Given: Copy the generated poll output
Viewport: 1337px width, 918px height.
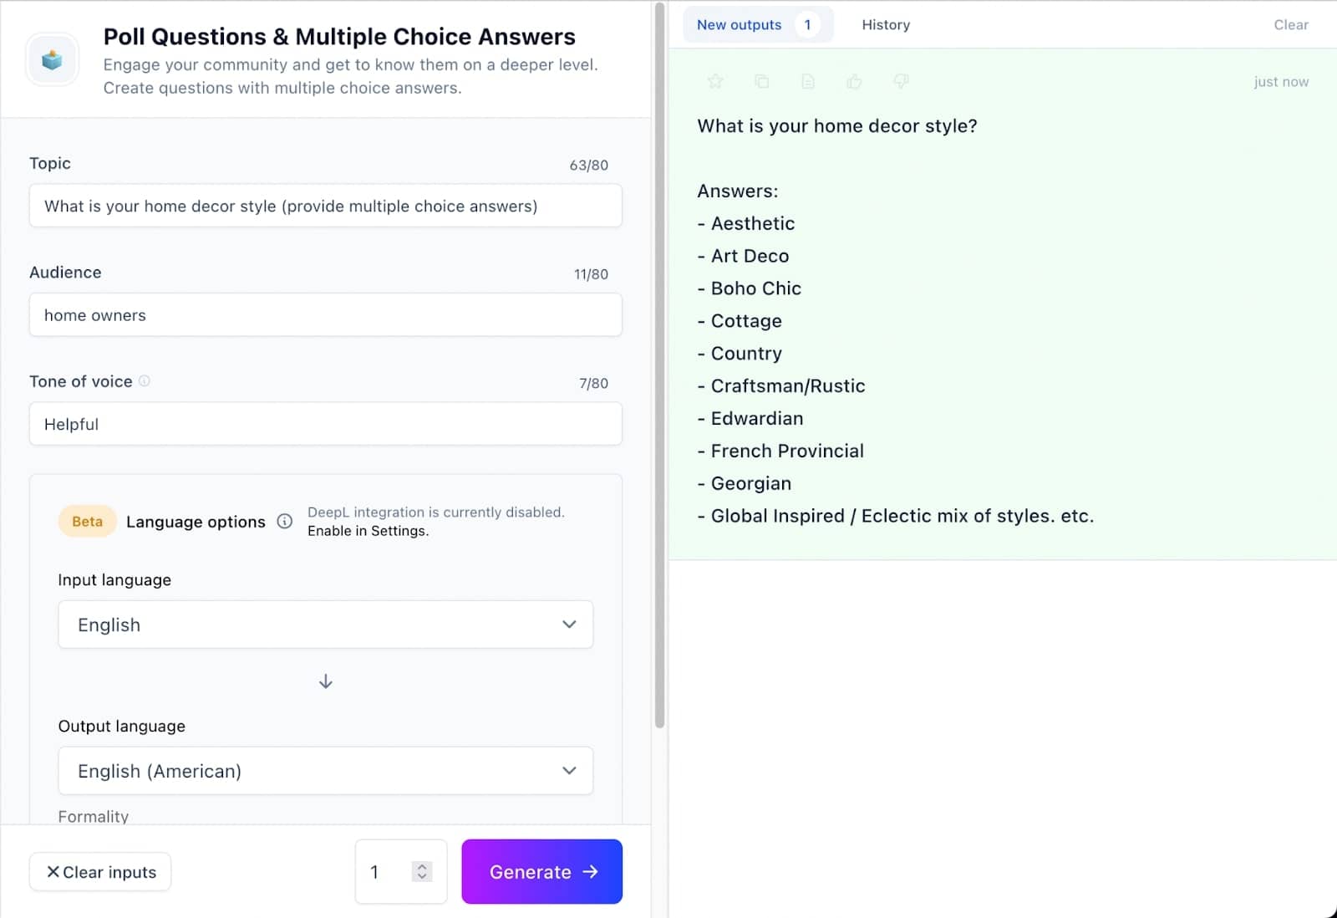Looking at the screenshot, I should pos(762,81).
